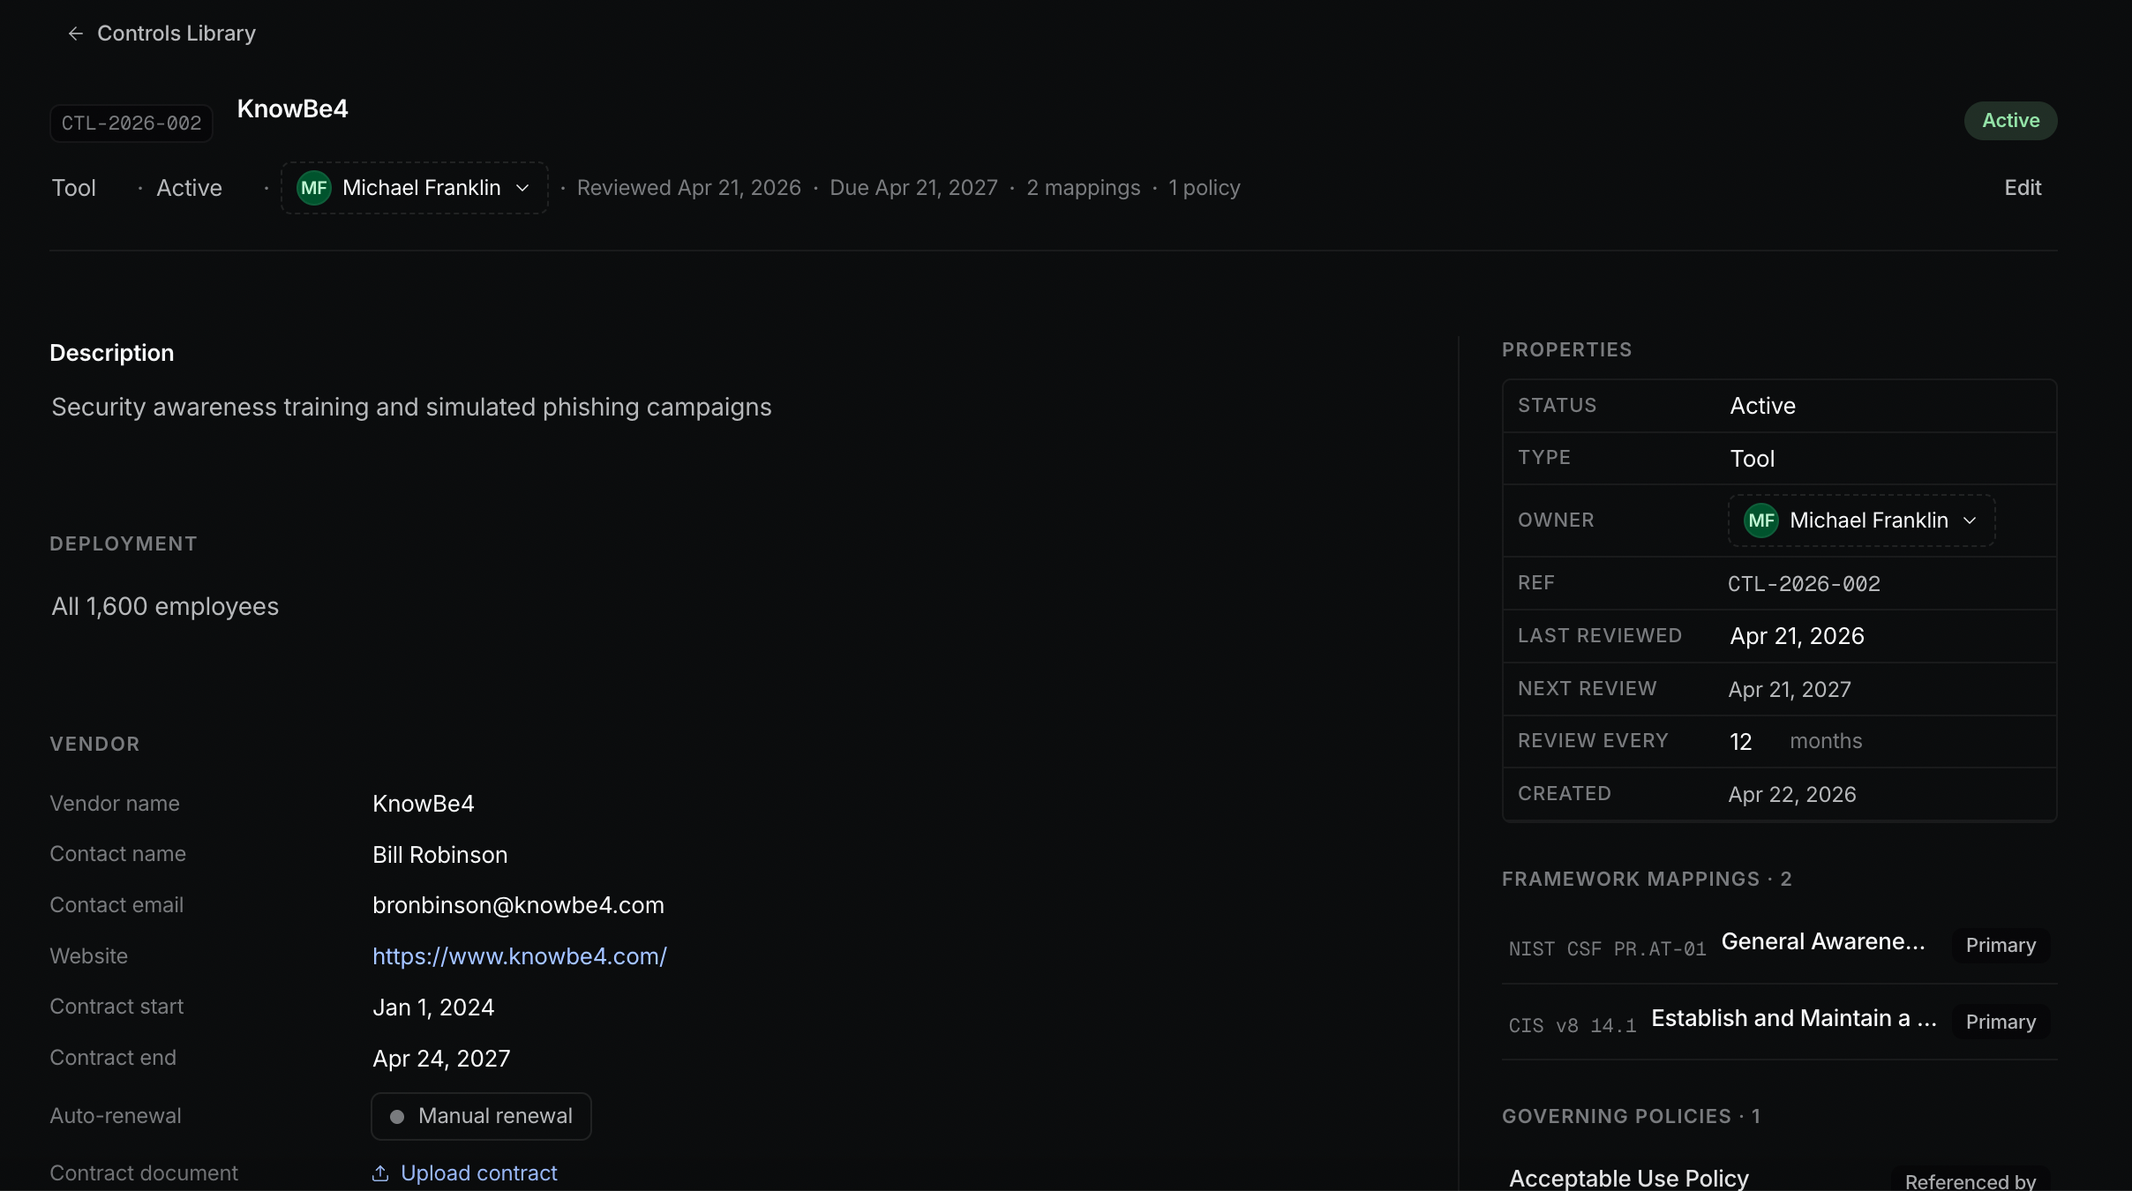The image size is (2132, 1191).
Task: Click the contact email bronbinson@knowbe4.com
Action: (519, 905)
